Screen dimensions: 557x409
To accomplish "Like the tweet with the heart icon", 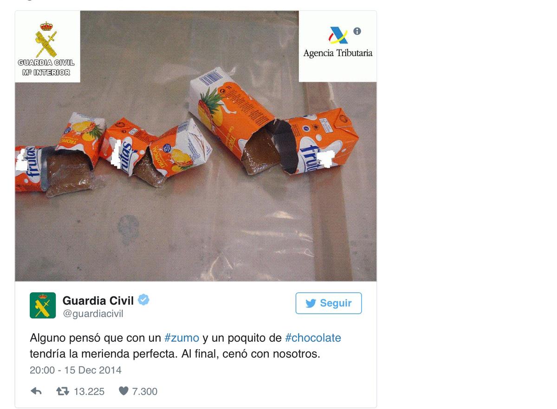I will click(x=123, y=391).
